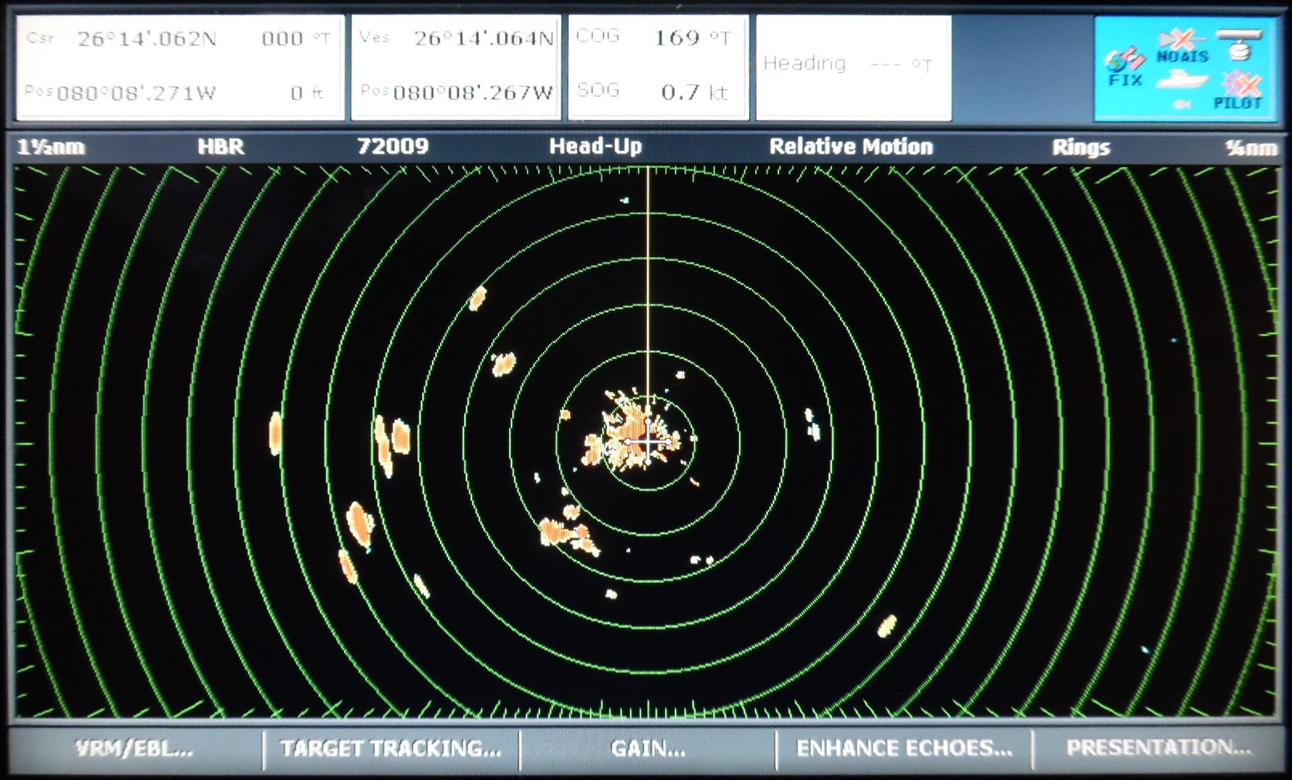Open the VRM/EBL softkey menu
This screenshot has height=780, width=1292.
[134, 749]
